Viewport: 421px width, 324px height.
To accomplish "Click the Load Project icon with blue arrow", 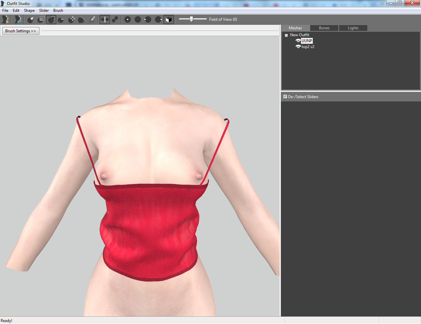I will click(18, 19).
